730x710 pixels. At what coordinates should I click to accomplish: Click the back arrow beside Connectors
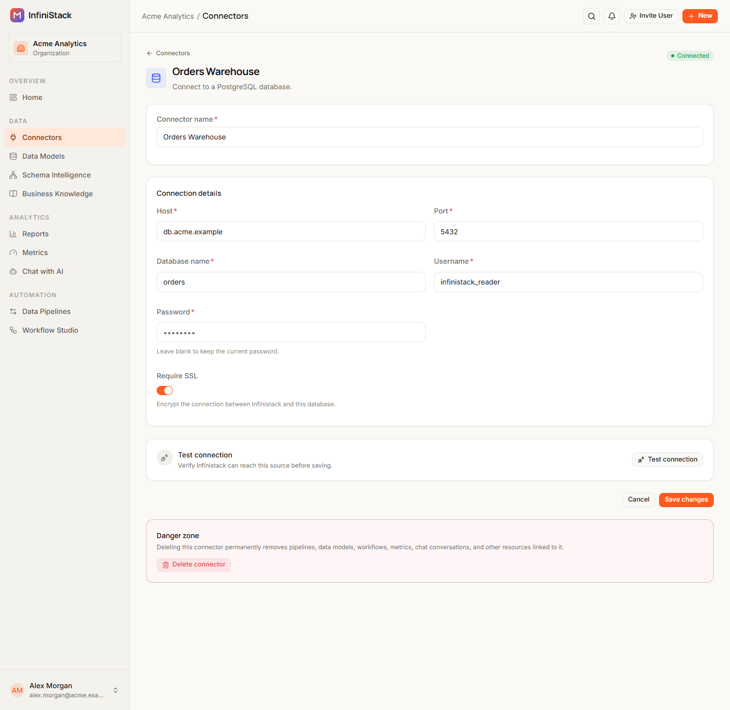coord(150,53)
